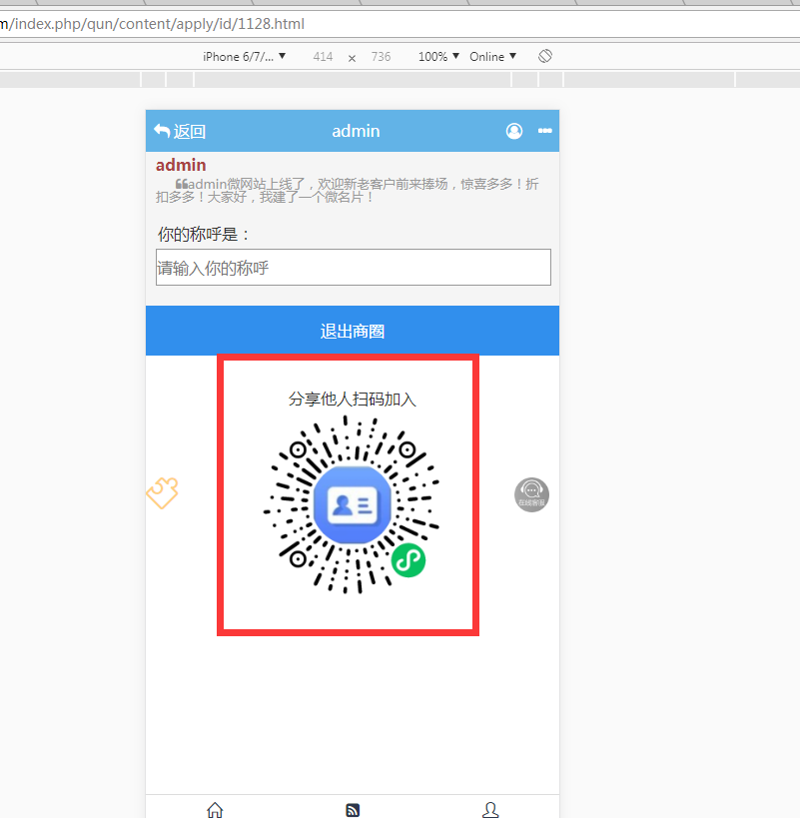Open the online customer service headset icon
This screenshot has width=800, height=818.
point(531,494)
